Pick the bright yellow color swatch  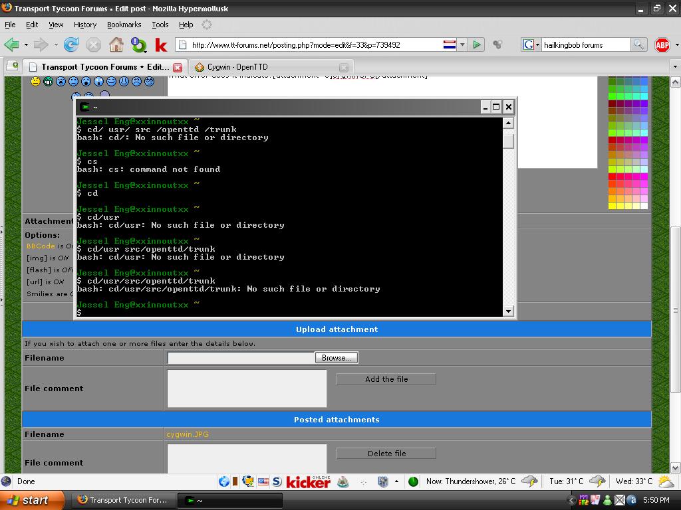coord(612,206)
